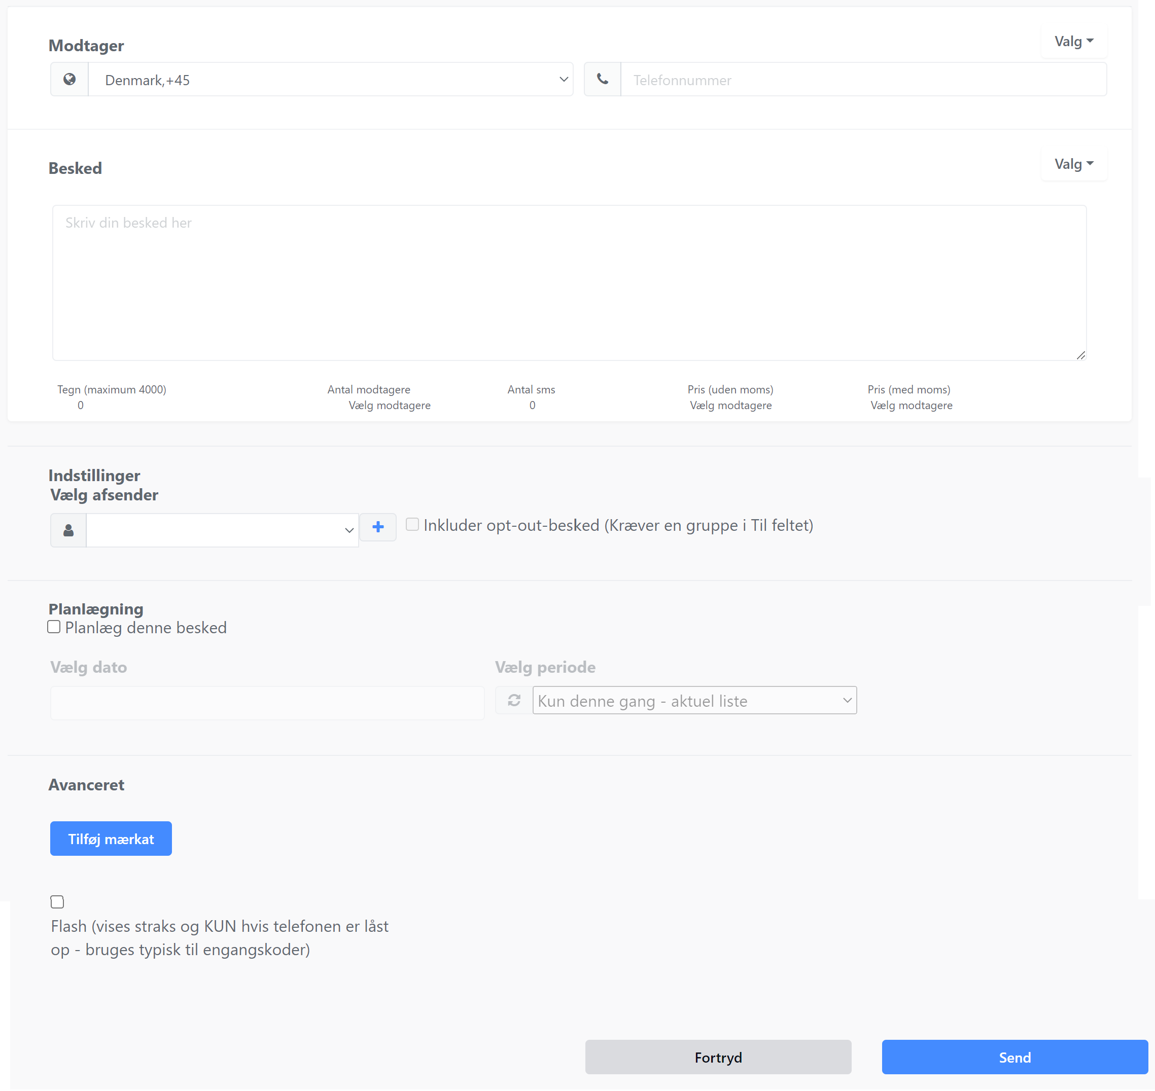
Task: Click the Flash description text
Action: coord(220,937)
